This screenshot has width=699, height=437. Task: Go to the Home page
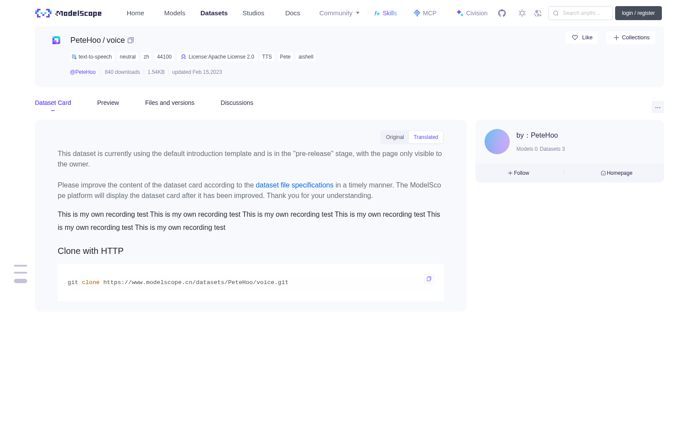click(x=135, y=13)
